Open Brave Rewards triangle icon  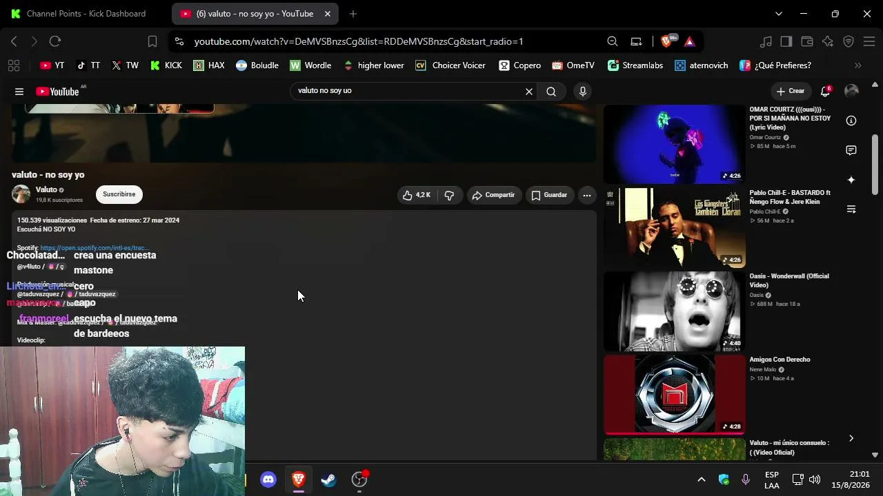click(x=689, y=41)
